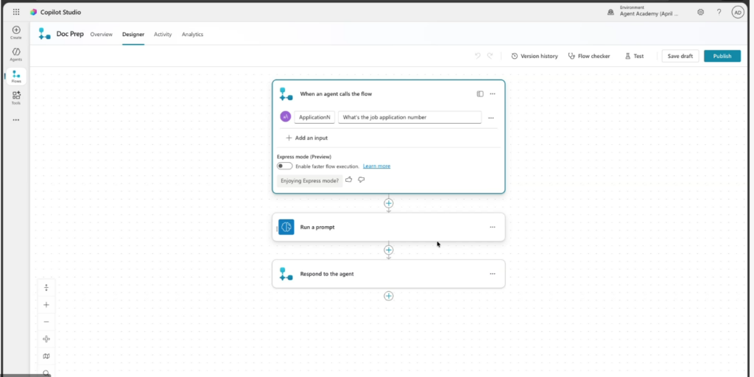Switch to the Analytics tab
Image resolution: width=754 pixels, height=377 pixels.
click(x=192, y=35)
